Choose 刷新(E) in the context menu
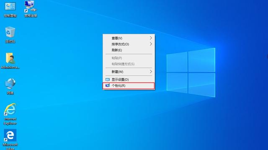268x150 pixels. [129, 50]
